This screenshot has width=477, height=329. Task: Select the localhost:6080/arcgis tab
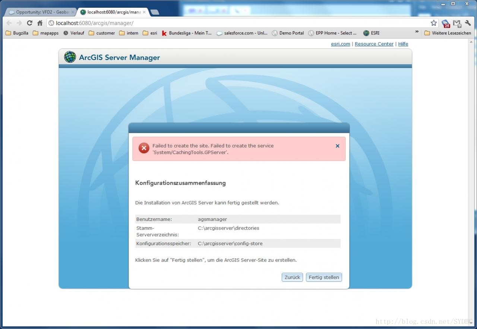click(113, 12)
